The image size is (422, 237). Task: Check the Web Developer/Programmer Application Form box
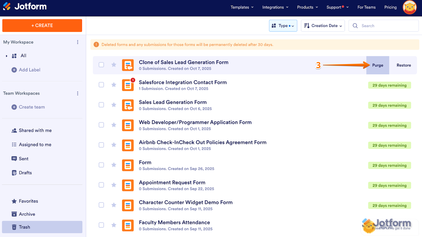(x=101, y=125)
